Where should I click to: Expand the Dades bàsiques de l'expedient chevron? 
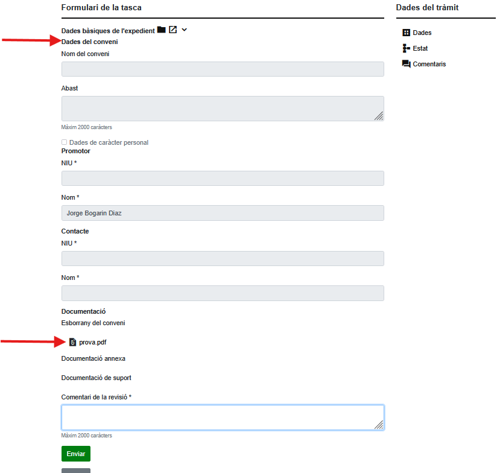coord(184,30)
